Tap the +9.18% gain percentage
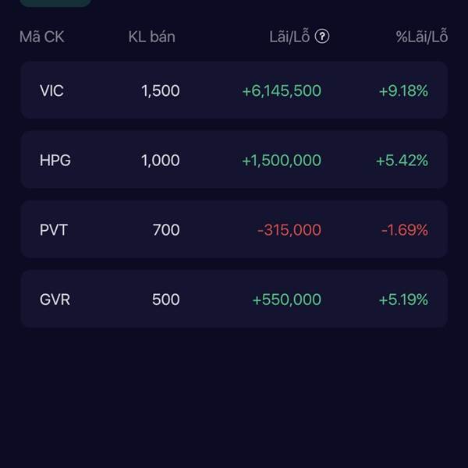This screenshot has height=468, width=468. pyautogui.click(x=403, y=90)
